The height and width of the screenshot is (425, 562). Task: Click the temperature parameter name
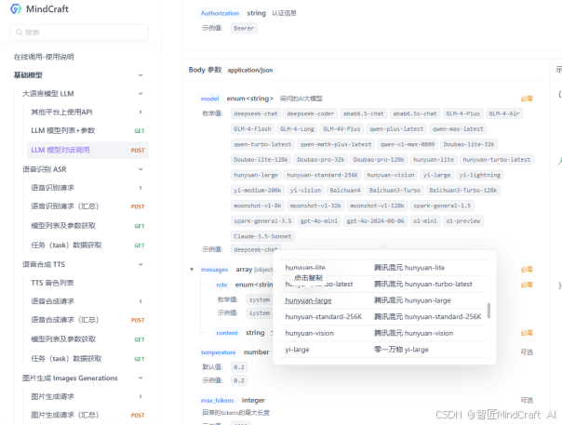(x=218, y=352)
